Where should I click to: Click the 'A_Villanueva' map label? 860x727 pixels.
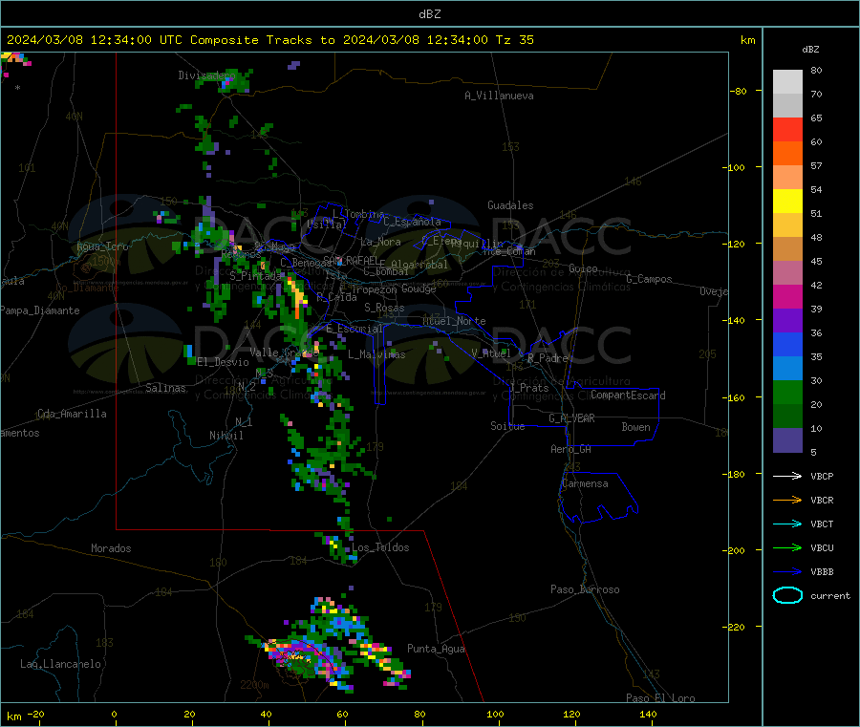pos(499,96)
